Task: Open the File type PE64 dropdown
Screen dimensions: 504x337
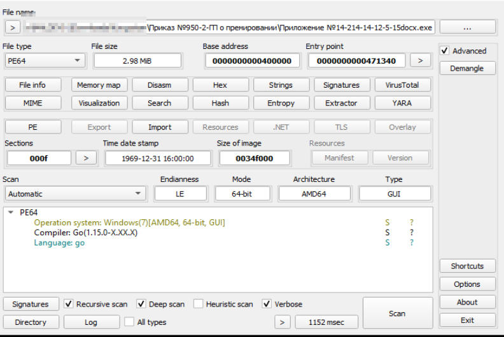Action: (x=44, y=60)
